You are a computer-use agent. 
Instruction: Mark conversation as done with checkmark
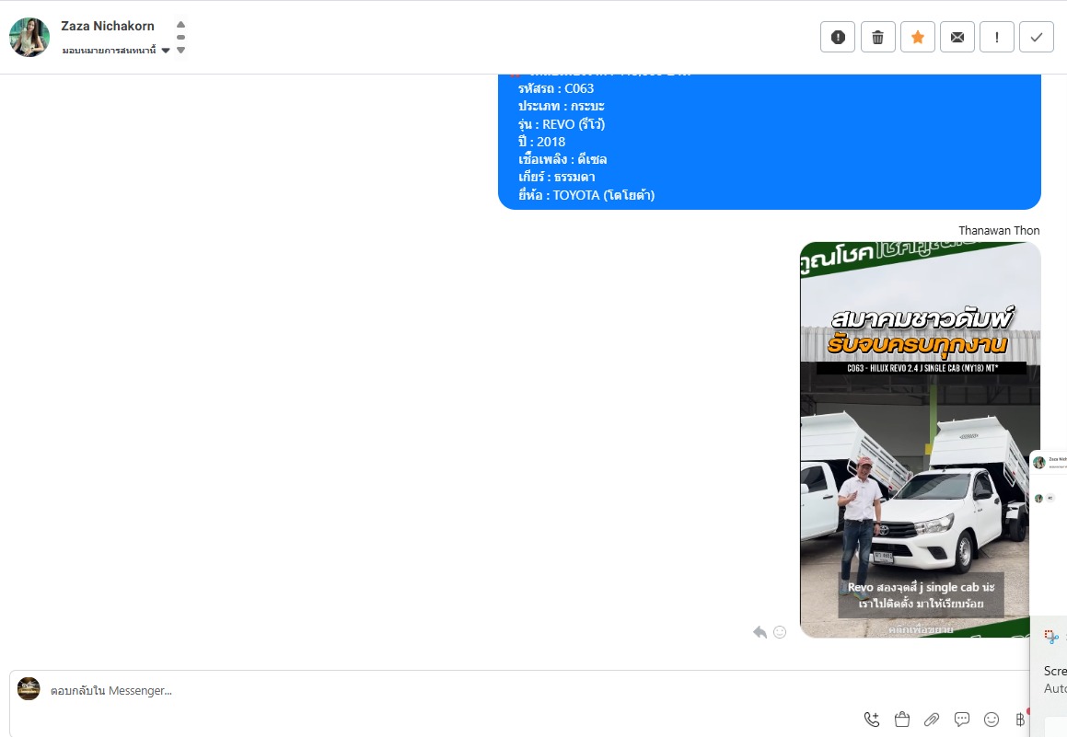tap(1037, 37)
